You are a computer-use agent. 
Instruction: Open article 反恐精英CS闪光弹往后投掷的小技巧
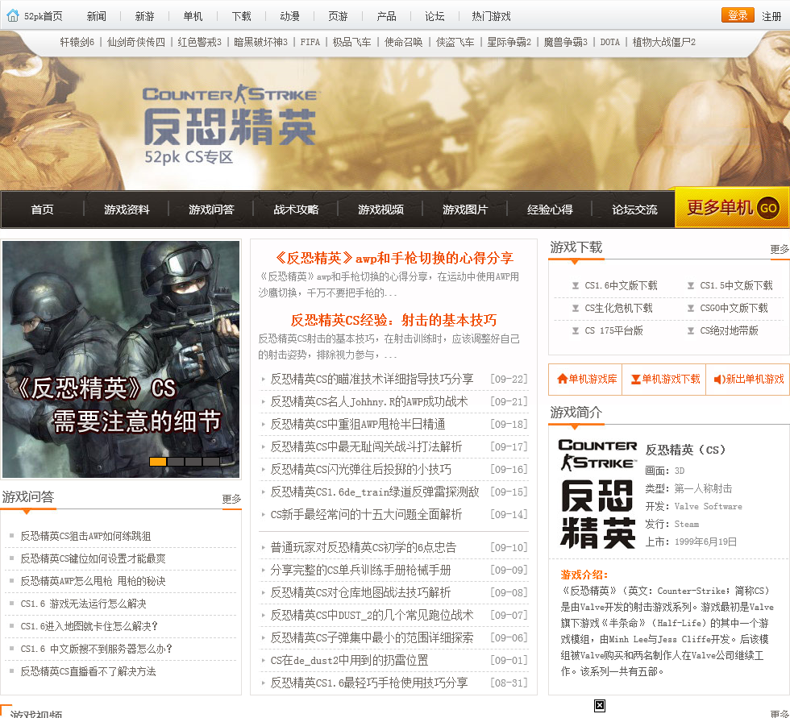(x=361, y=469)
